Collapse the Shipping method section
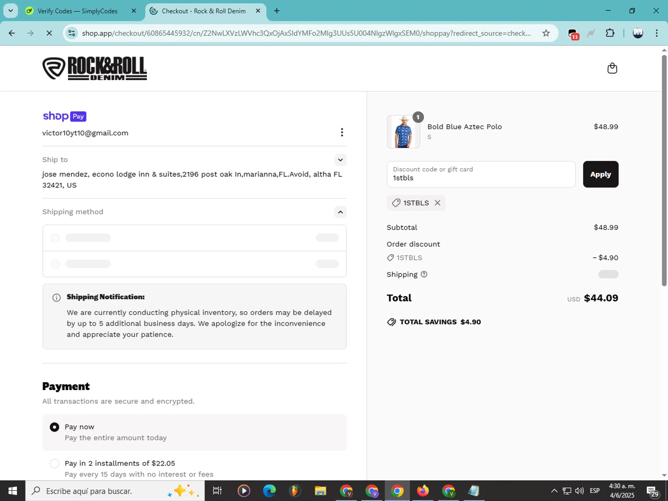Image resolution: width=668 pixels, height=501 pixels. click(x=340, y=212)
